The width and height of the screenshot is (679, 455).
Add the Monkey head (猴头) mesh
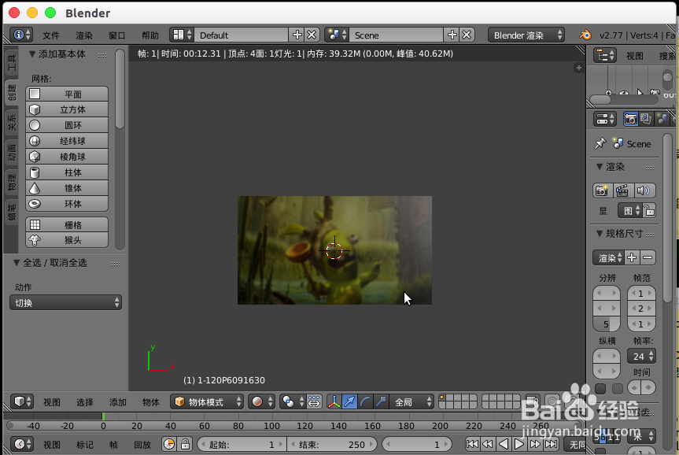[67, 240]
